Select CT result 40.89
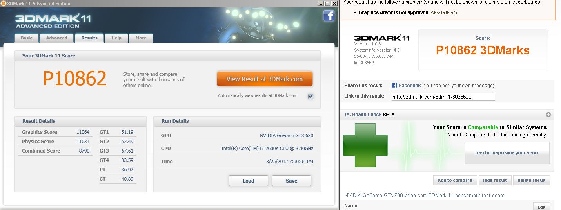This screenshot has width=561, height=210. pyautogui.click(x=127, y=179)
